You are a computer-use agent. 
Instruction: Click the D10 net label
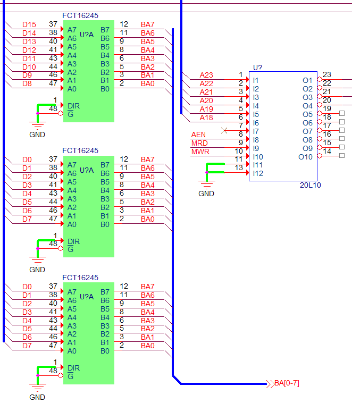[29, 67]
